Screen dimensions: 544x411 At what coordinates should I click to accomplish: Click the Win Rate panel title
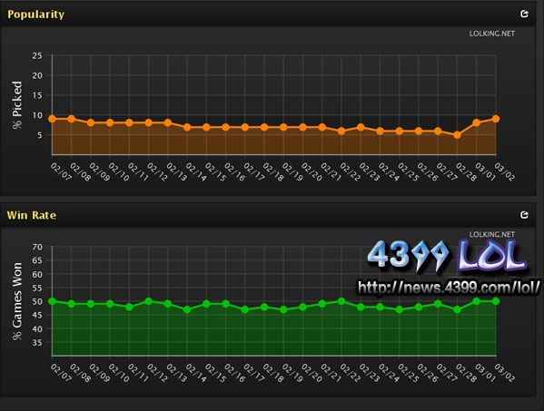(x=32, y=215)
